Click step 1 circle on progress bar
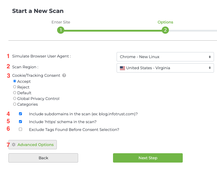This screenshot has width=217, height=171. pyautogui.click(x=61, y=30)
